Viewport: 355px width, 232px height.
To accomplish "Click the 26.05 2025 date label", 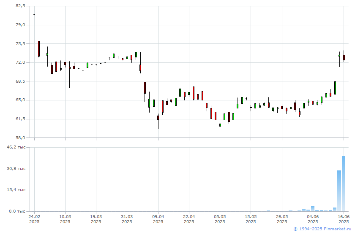I will pos(282,219).
